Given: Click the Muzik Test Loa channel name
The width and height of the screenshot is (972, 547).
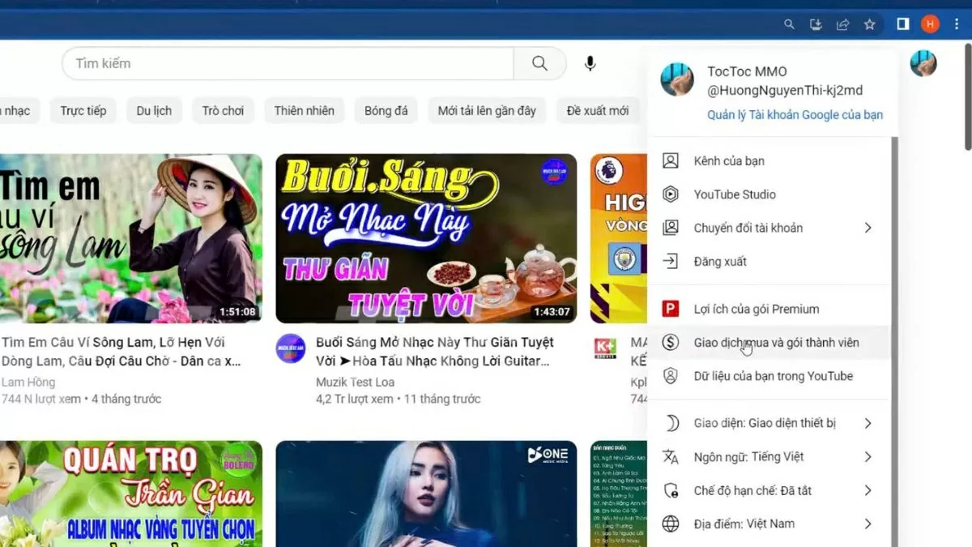Looking at the screenshot, I should pos(356,382).
